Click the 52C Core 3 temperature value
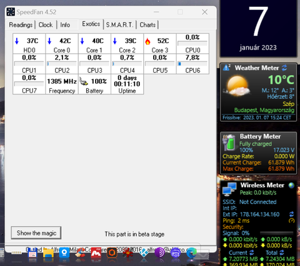 [163, 41]
